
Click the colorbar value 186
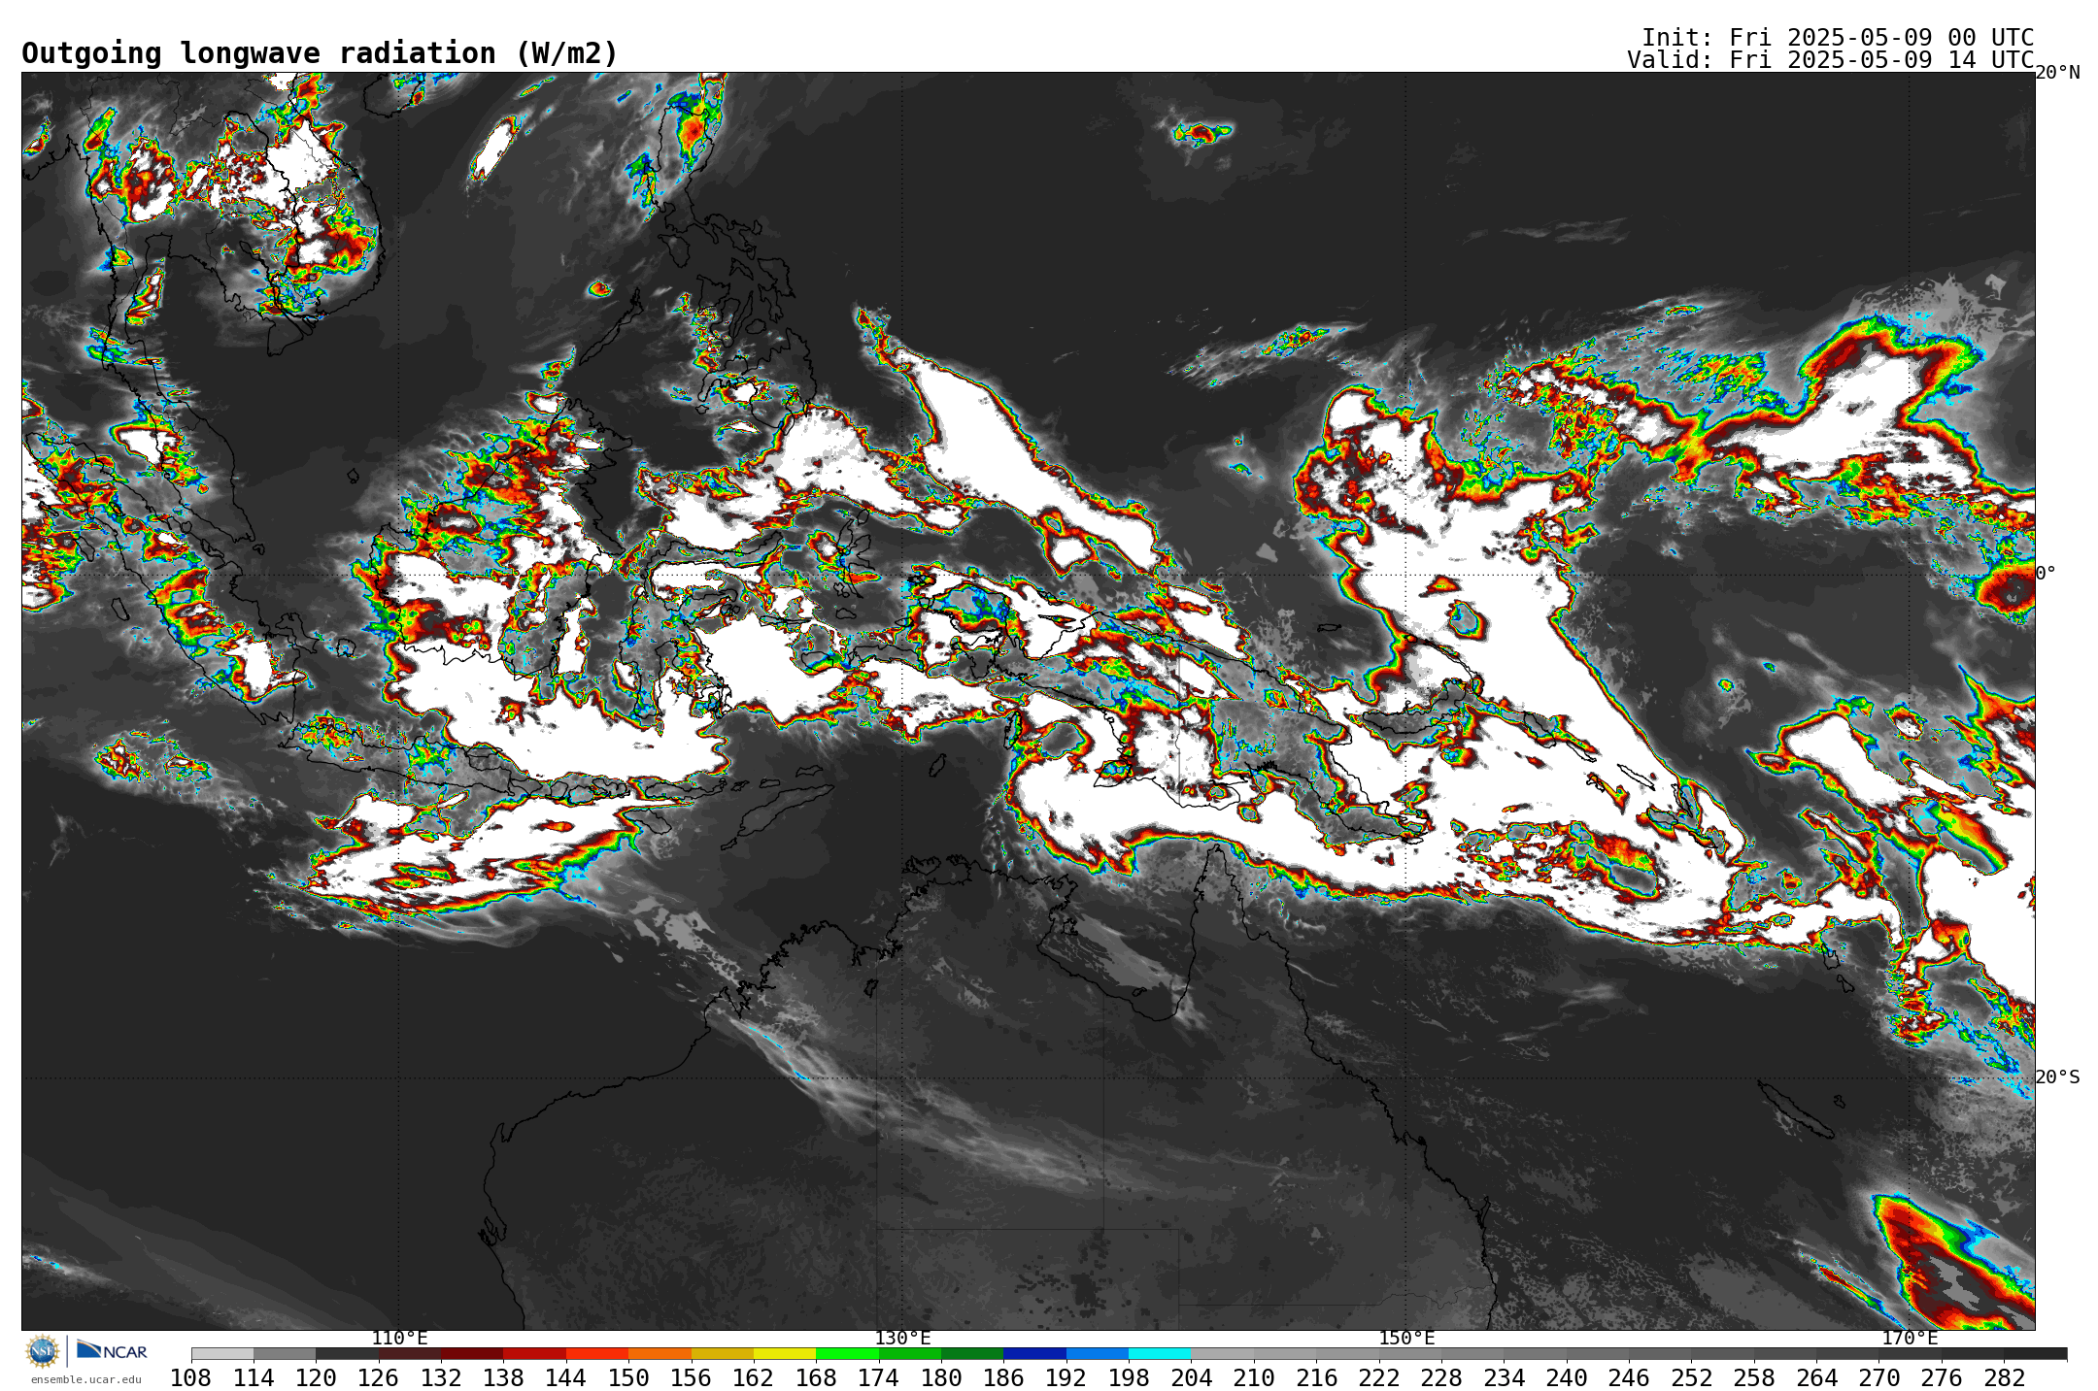point(1003,1377)
